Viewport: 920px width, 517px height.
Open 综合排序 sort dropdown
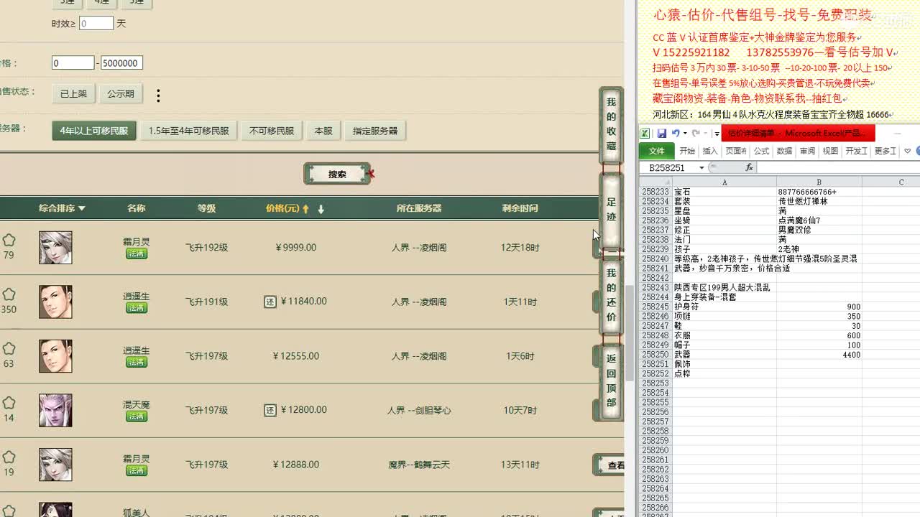(62, 208)
